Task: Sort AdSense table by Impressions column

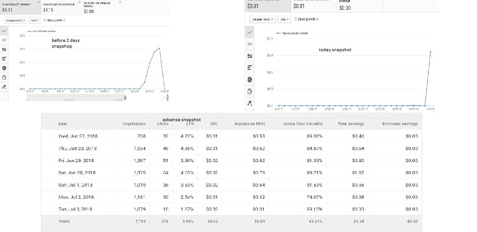Action: (x=134, y=124)
